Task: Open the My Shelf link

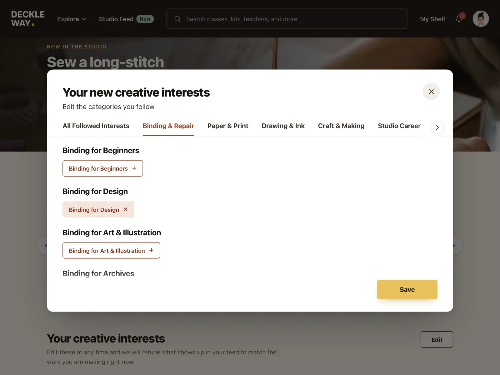Action: click(x=432, y=19)
